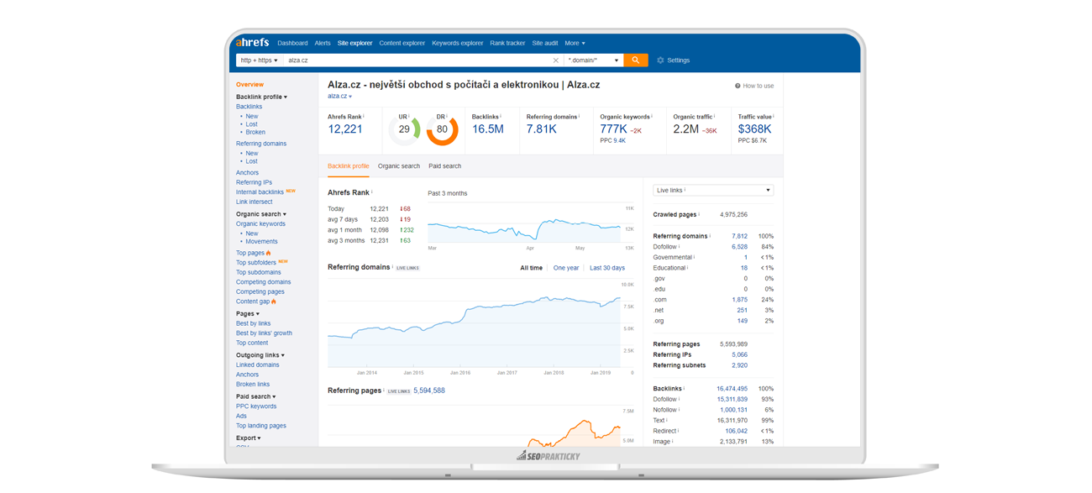Click the DR 80 gauge

click(x=442, y=129)
